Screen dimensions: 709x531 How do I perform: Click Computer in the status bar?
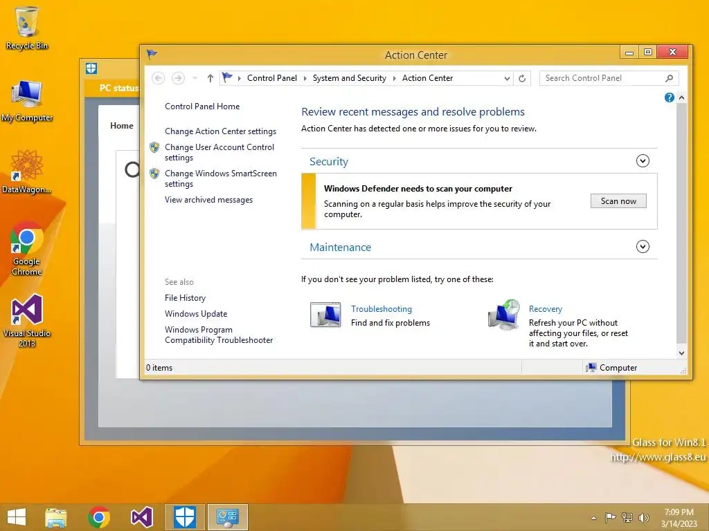click(x=611, y=368)
